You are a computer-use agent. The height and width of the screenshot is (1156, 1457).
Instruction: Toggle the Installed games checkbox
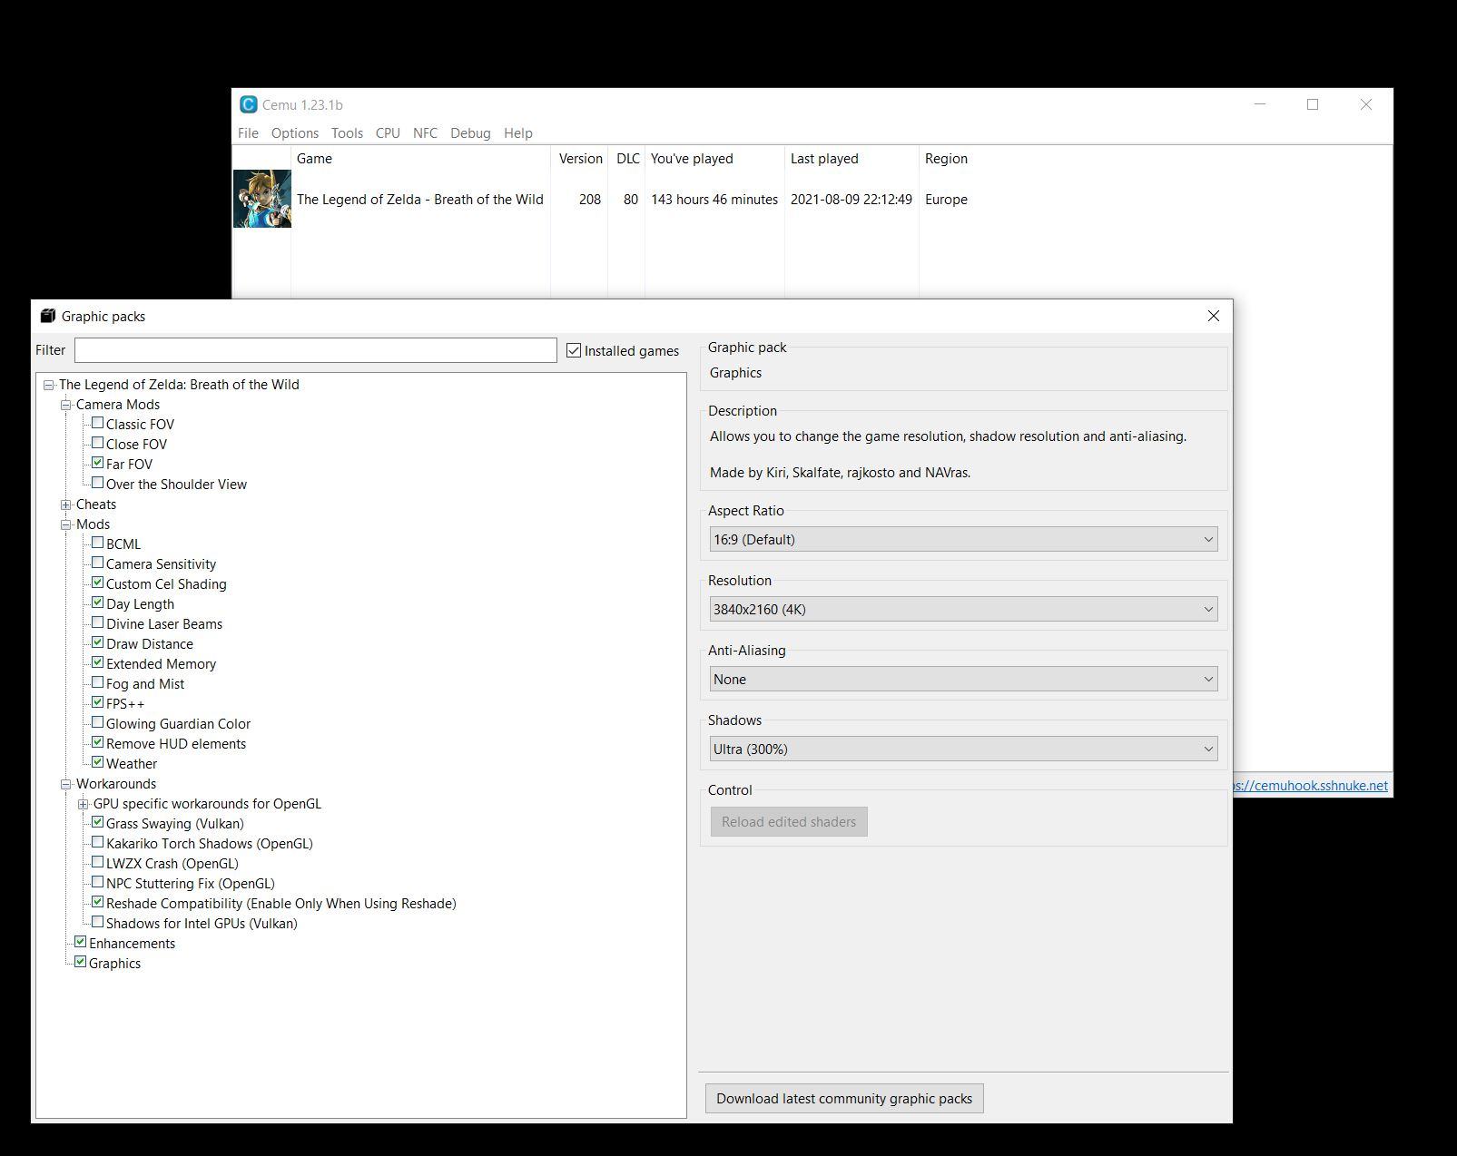click(574, 350)
